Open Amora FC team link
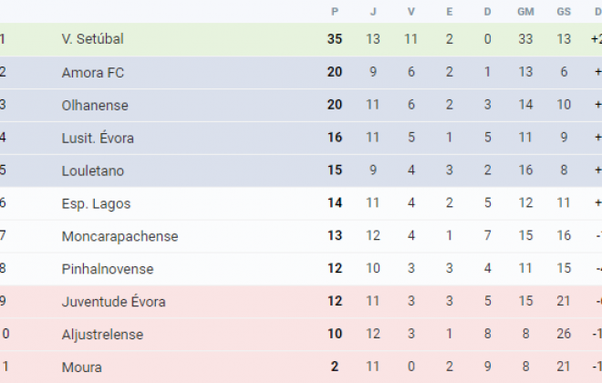This screenshot has height=383, width=602. (92, 72)
